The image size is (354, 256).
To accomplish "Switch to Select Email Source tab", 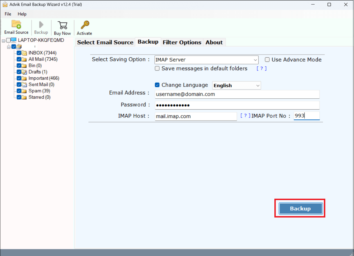I will tap(105, 42).
